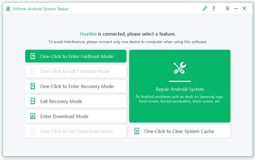The image size is (255, 160).
Task: Select One-Click to Enter Fastboot Mode
Action: (76, 56)
